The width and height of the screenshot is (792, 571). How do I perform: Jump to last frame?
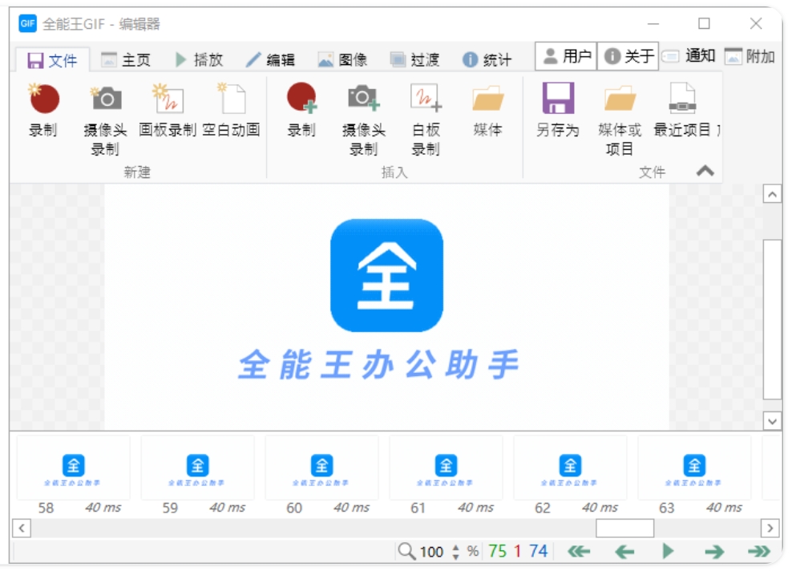click(759, 551)
